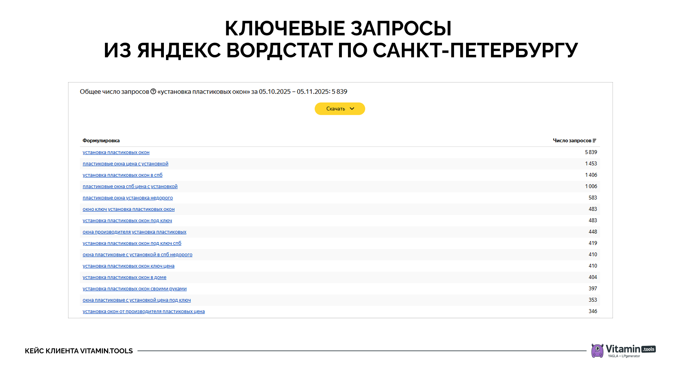
Task: Click the Vitamin.tools monster logo
Action: (x=598, y=351)
